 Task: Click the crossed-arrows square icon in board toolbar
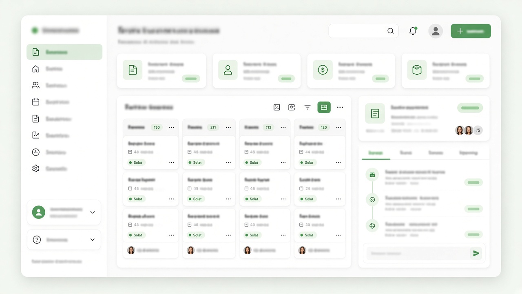point(277,107)
